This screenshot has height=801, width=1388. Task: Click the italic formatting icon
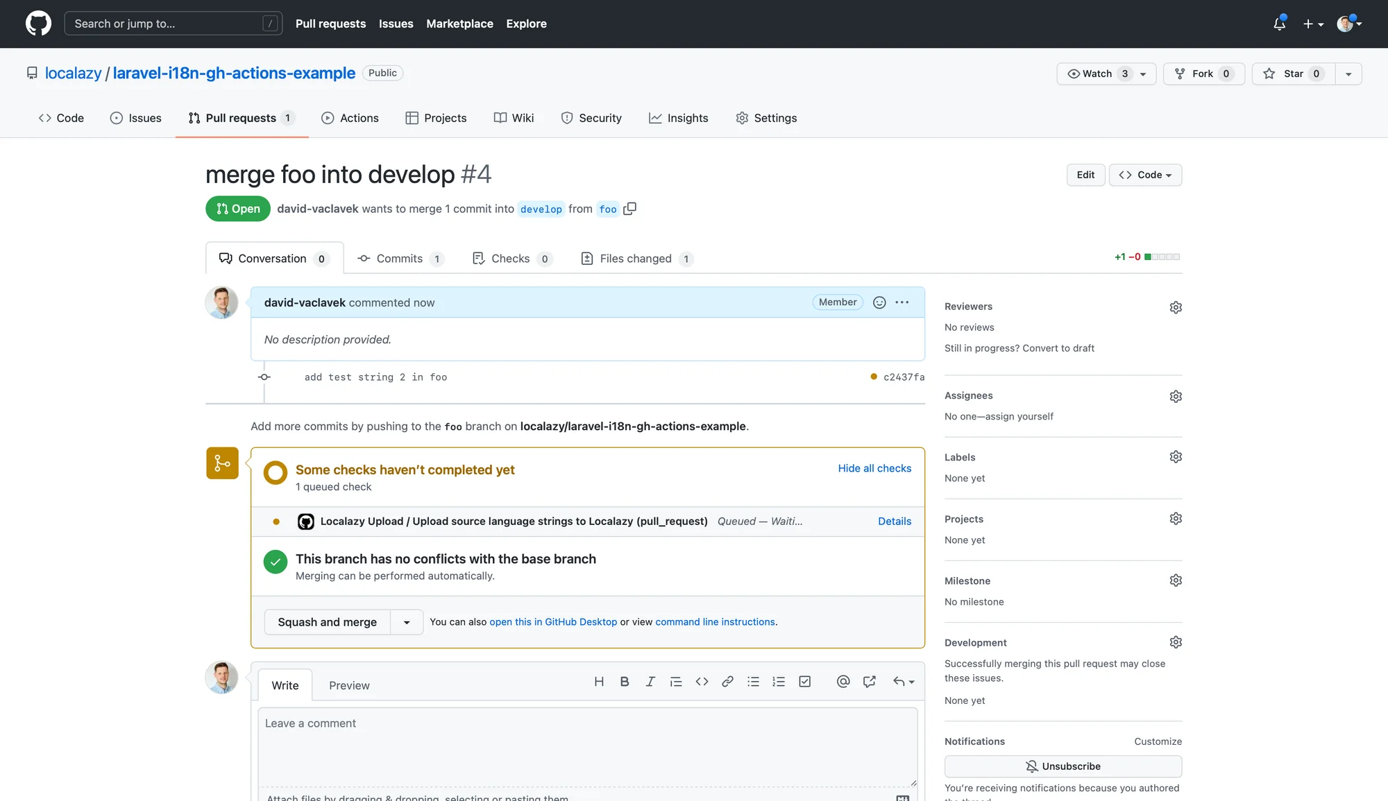650,682
